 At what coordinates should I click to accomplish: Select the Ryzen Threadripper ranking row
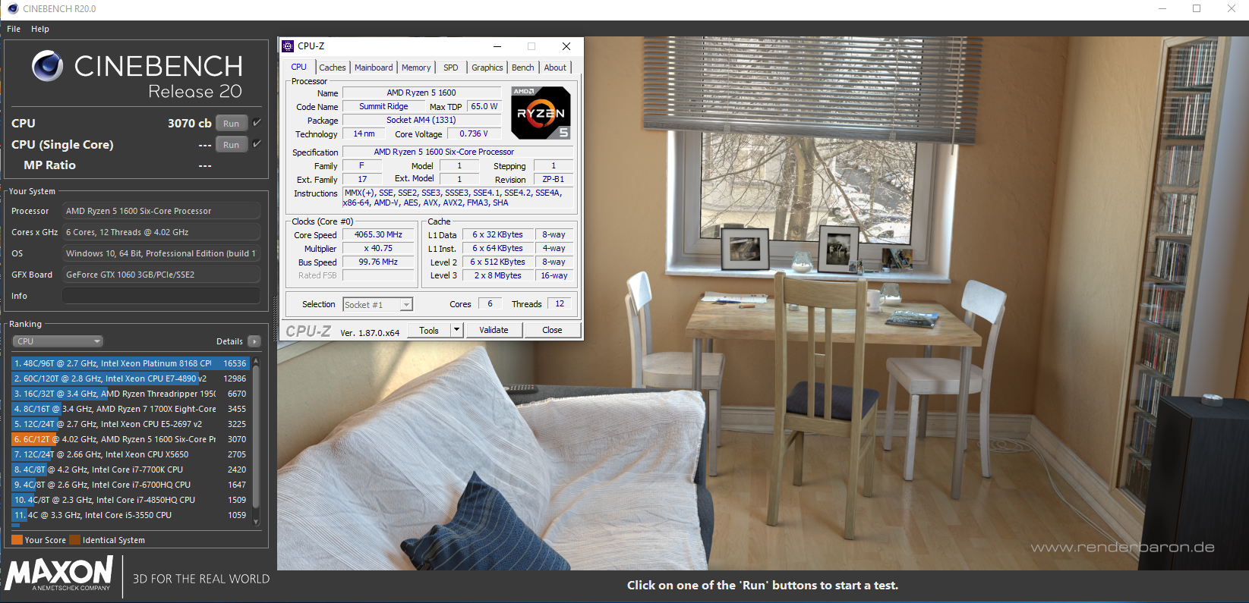point(131,394)
